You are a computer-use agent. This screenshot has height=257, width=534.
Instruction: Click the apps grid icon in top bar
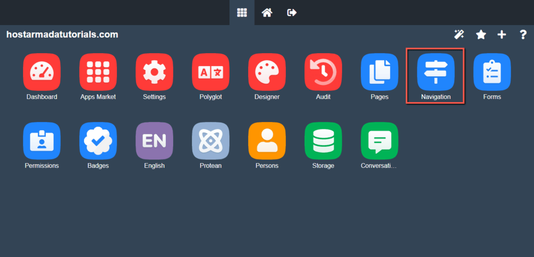(x=242, y=13)
